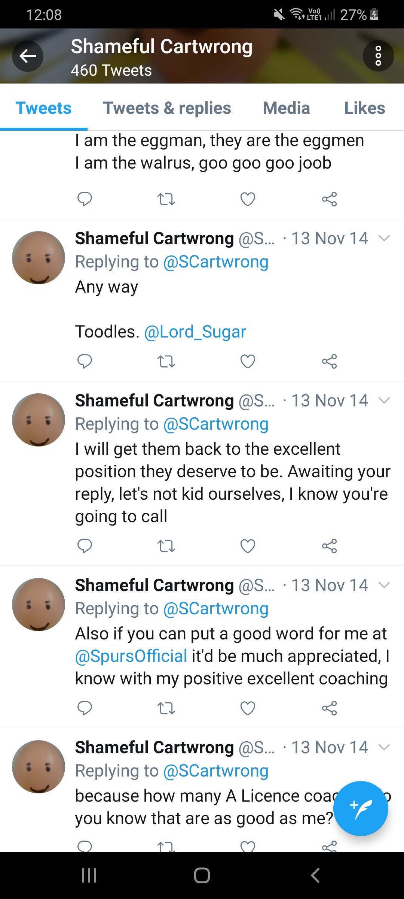The width and height of the screenshot is (404, 899).
Task: Open the Media tab
Action: 286,108
